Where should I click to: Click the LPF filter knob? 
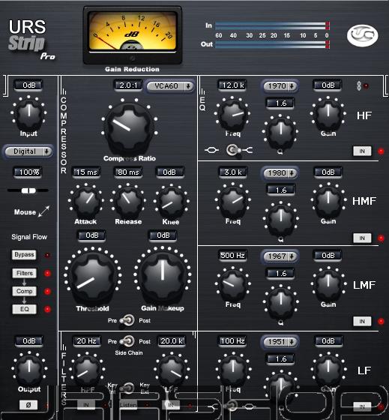click(172, 370)
